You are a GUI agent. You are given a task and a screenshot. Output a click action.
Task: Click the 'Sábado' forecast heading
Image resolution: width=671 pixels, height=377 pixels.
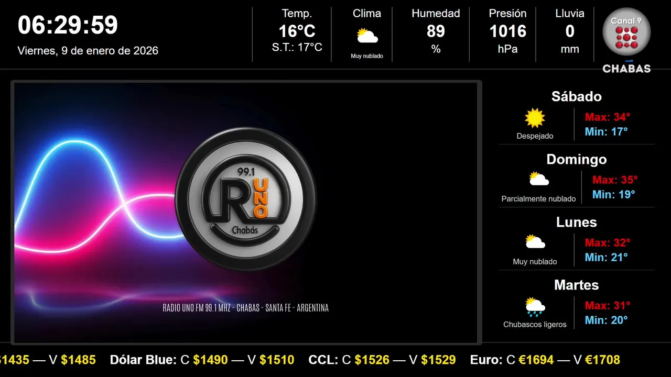click(577, 96)
